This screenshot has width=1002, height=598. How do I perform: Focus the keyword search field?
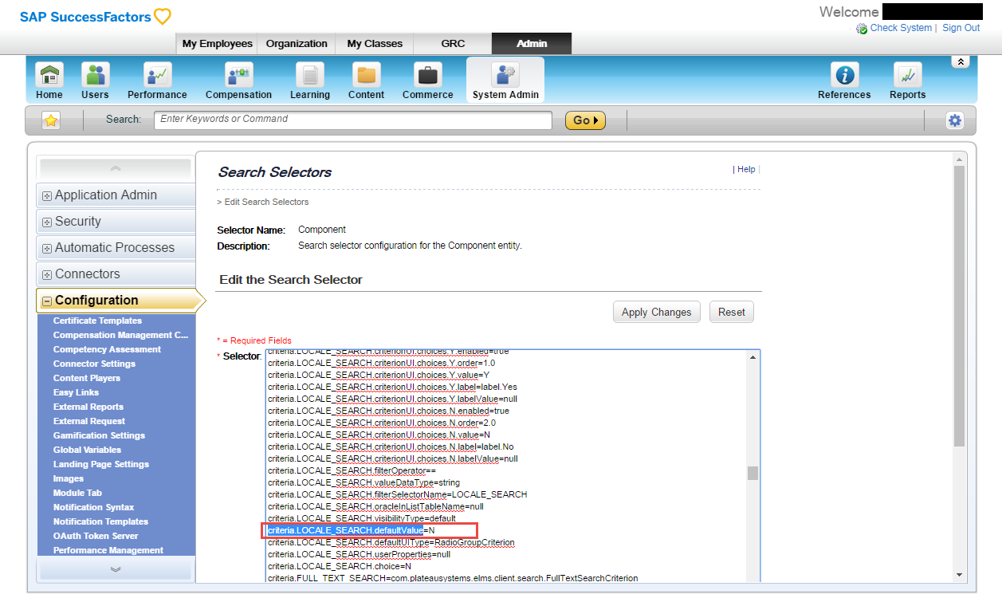353,120
